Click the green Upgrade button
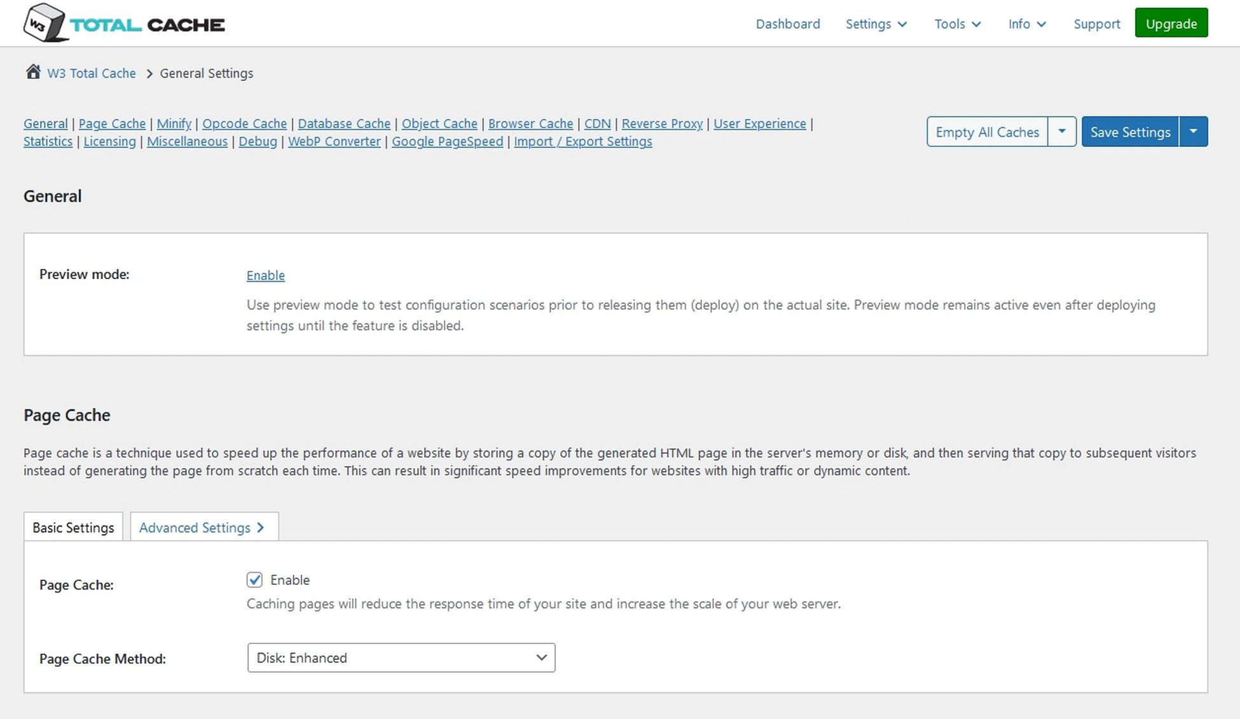Screen dimensions: 1240x719 1171,23
